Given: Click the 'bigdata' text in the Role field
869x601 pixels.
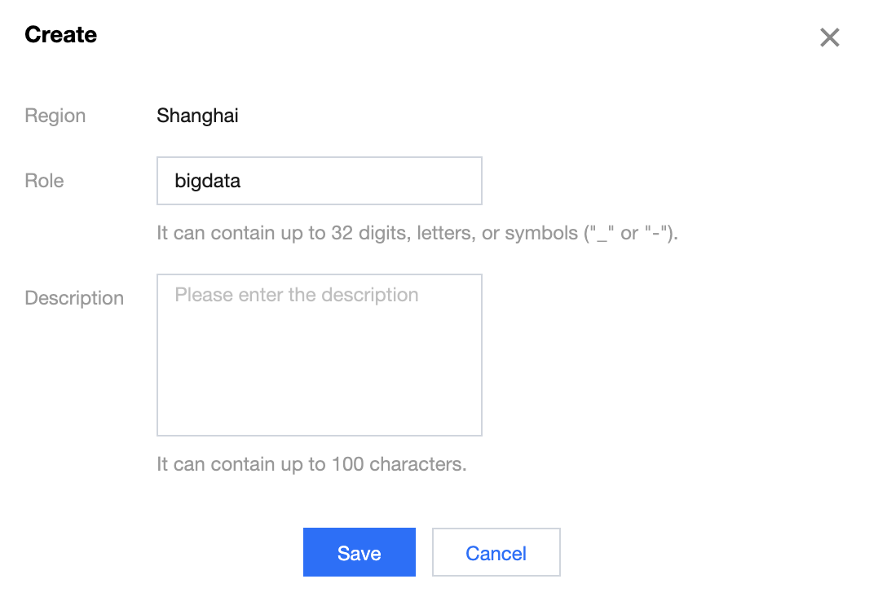Looking at the screenshot, I should (208, 181).
